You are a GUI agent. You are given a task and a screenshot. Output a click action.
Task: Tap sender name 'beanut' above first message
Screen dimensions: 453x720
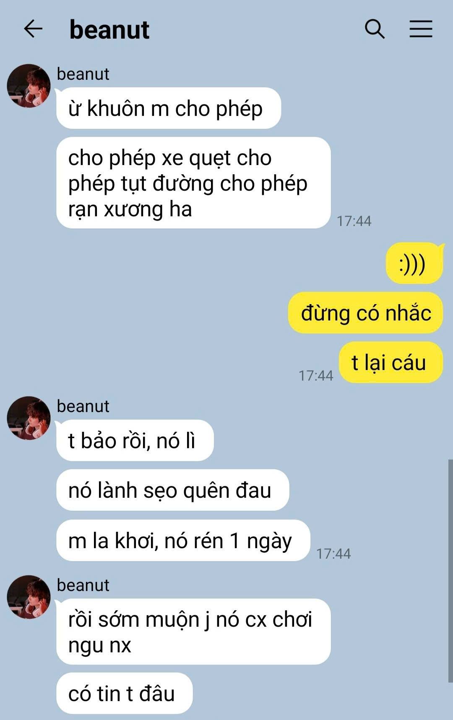[83, 74]
